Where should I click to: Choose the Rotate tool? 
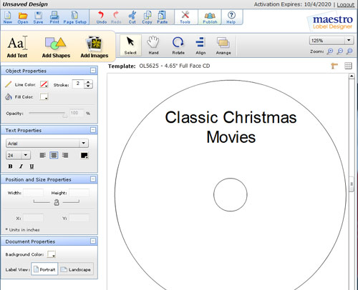pos(178,45)
